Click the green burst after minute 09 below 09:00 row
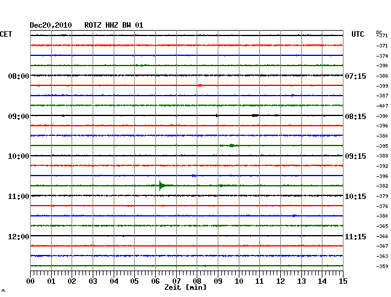This screenshot has height=297, width=391. [x=232, y=145]
